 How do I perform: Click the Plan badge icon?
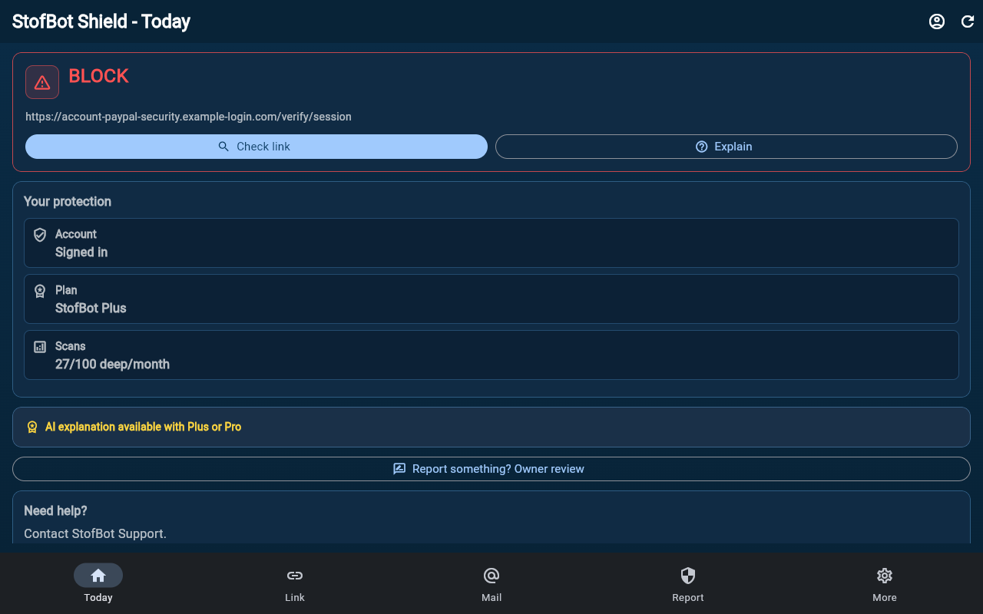[x=40, y=291]
